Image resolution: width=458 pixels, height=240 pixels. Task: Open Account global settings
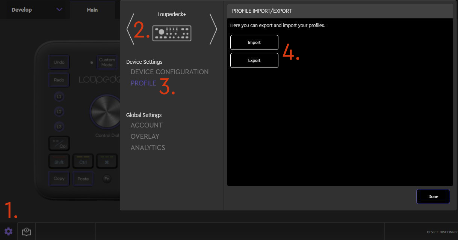click(147, 125)
